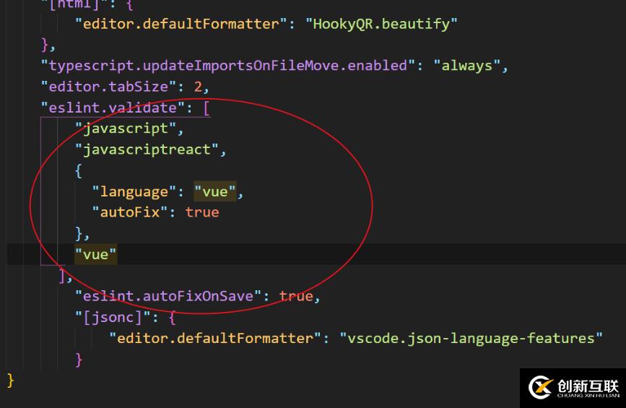Viewport: 626px width, 408px height.
Task: Click the "eslint.validate" key
Action: pos(113,108)
